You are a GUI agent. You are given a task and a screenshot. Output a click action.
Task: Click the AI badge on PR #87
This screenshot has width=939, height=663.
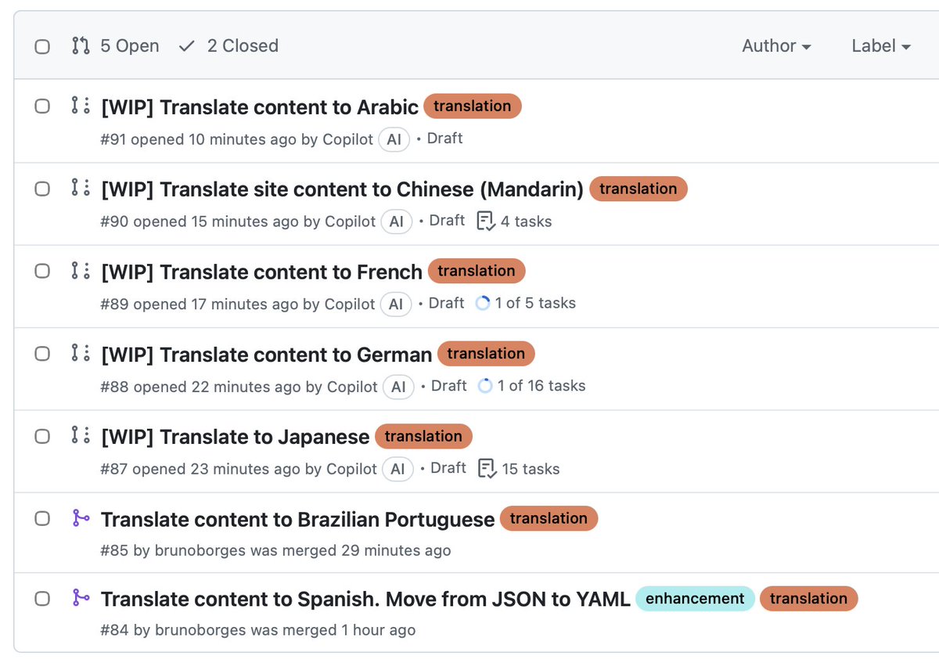(x=398, y=469)
